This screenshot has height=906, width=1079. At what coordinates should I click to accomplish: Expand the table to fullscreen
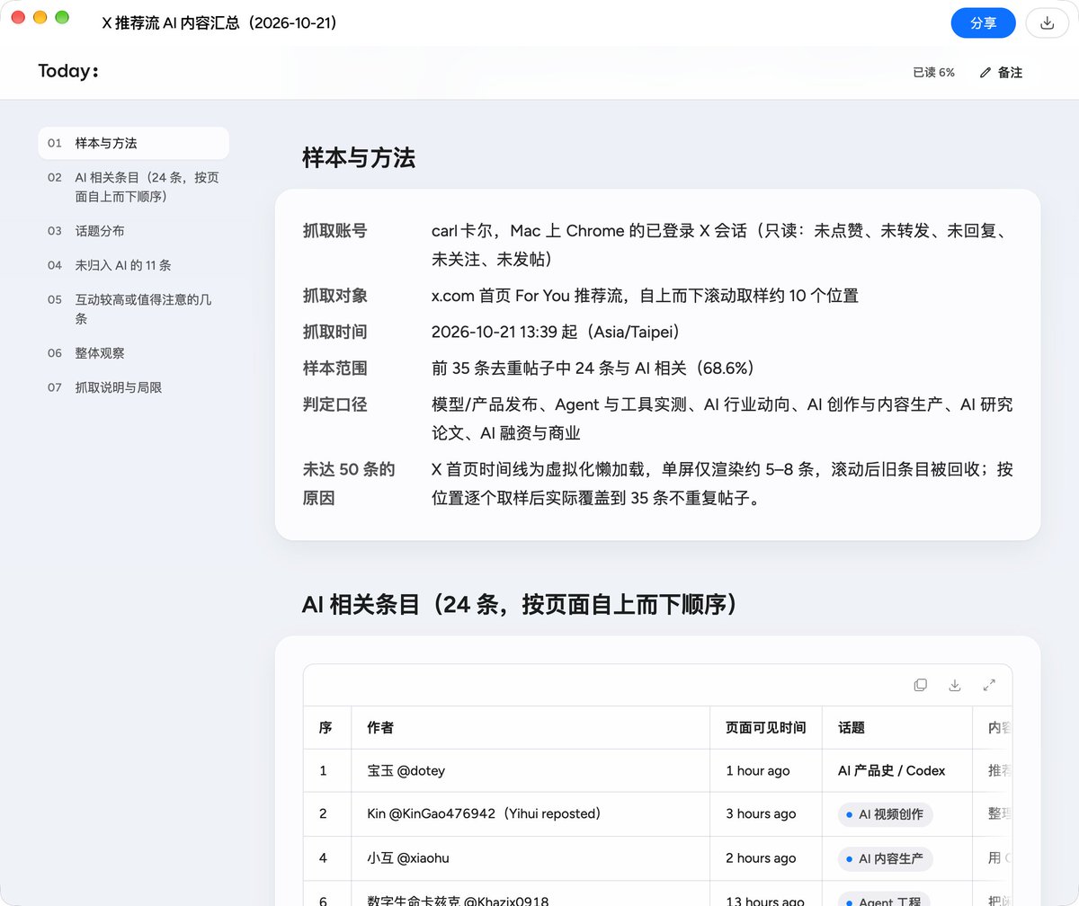(989, 685)
